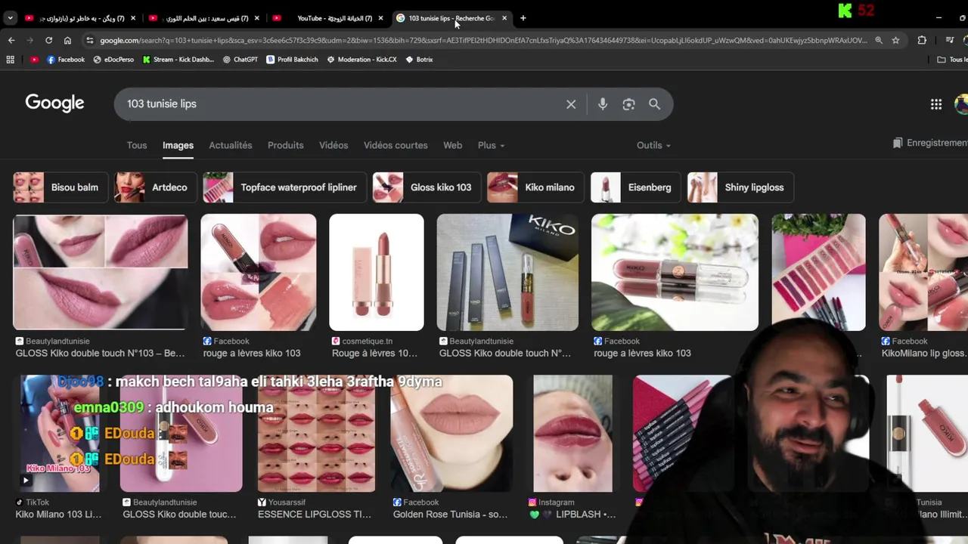Switch to the Web tab
968x544 pixels.
click(x=452, y=145)
